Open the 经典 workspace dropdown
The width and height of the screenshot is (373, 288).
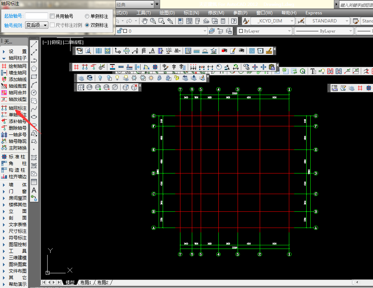pyautogui.click(x=135, y=4)
